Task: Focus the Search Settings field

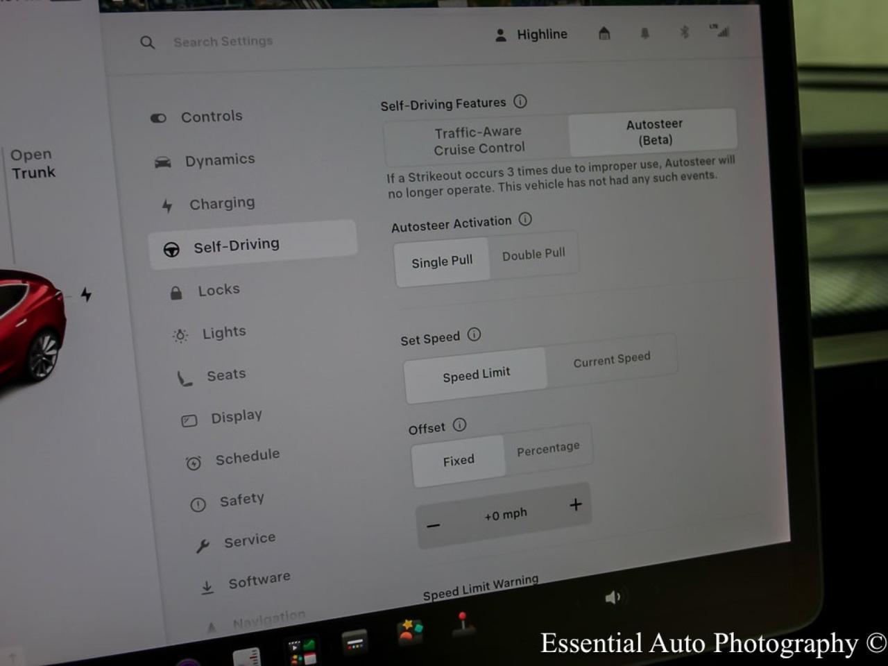Action: 223,42
